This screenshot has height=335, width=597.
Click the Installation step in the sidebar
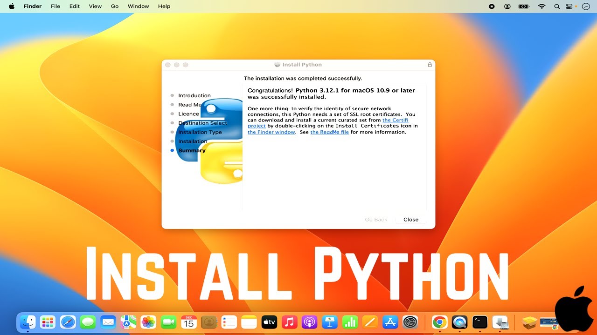pyautogui.click(x=193, y=141)
